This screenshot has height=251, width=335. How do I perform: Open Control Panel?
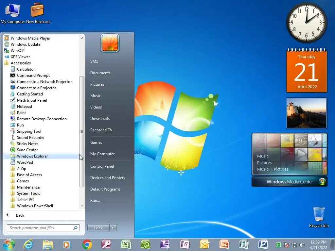click(102, 166)
